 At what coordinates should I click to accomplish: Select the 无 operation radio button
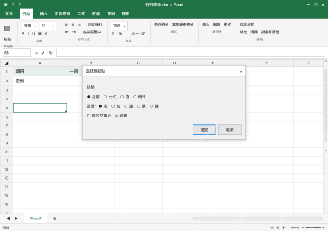coord(100,106)
